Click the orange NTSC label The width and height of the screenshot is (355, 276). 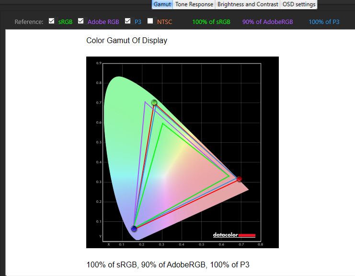(165, 22)
